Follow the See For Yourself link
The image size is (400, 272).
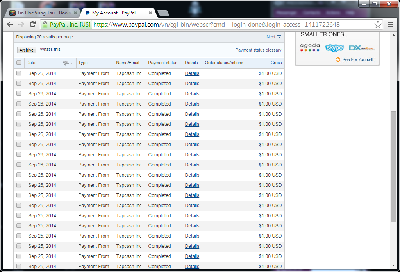point(358,59)
